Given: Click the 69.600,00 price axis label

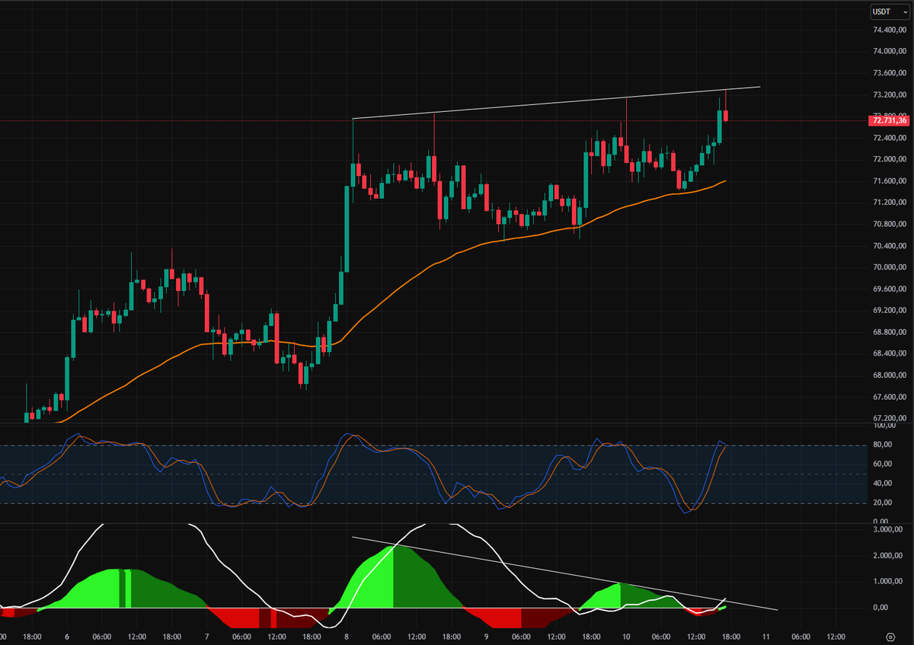Looking at the screenshot, I should pos(890,289).
